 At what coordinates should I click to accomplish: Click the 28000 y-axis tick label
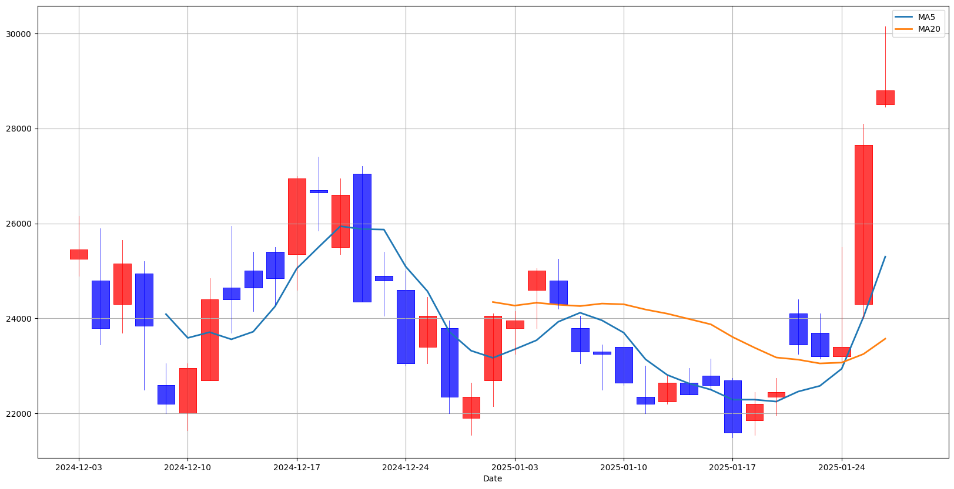[19, 129]
